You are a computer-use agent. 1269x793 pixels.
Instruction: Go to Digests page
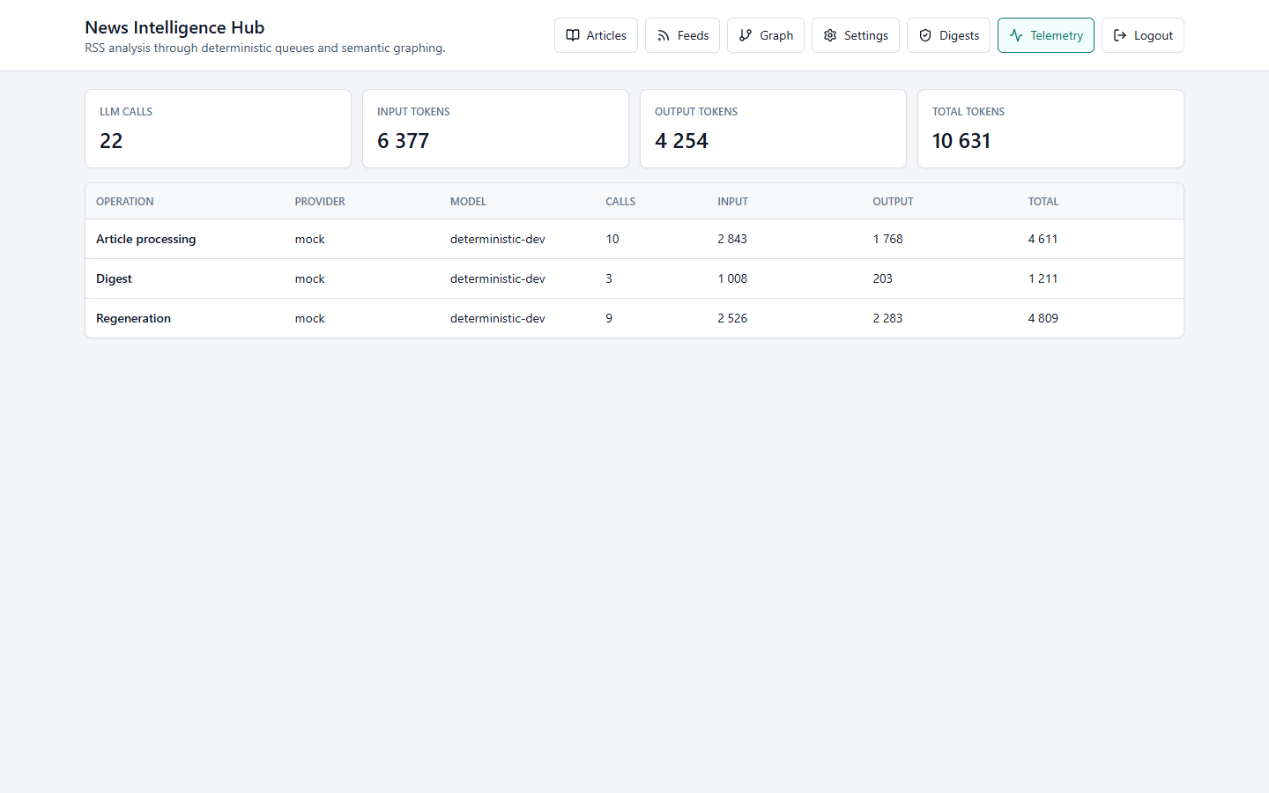click(948, 35)
